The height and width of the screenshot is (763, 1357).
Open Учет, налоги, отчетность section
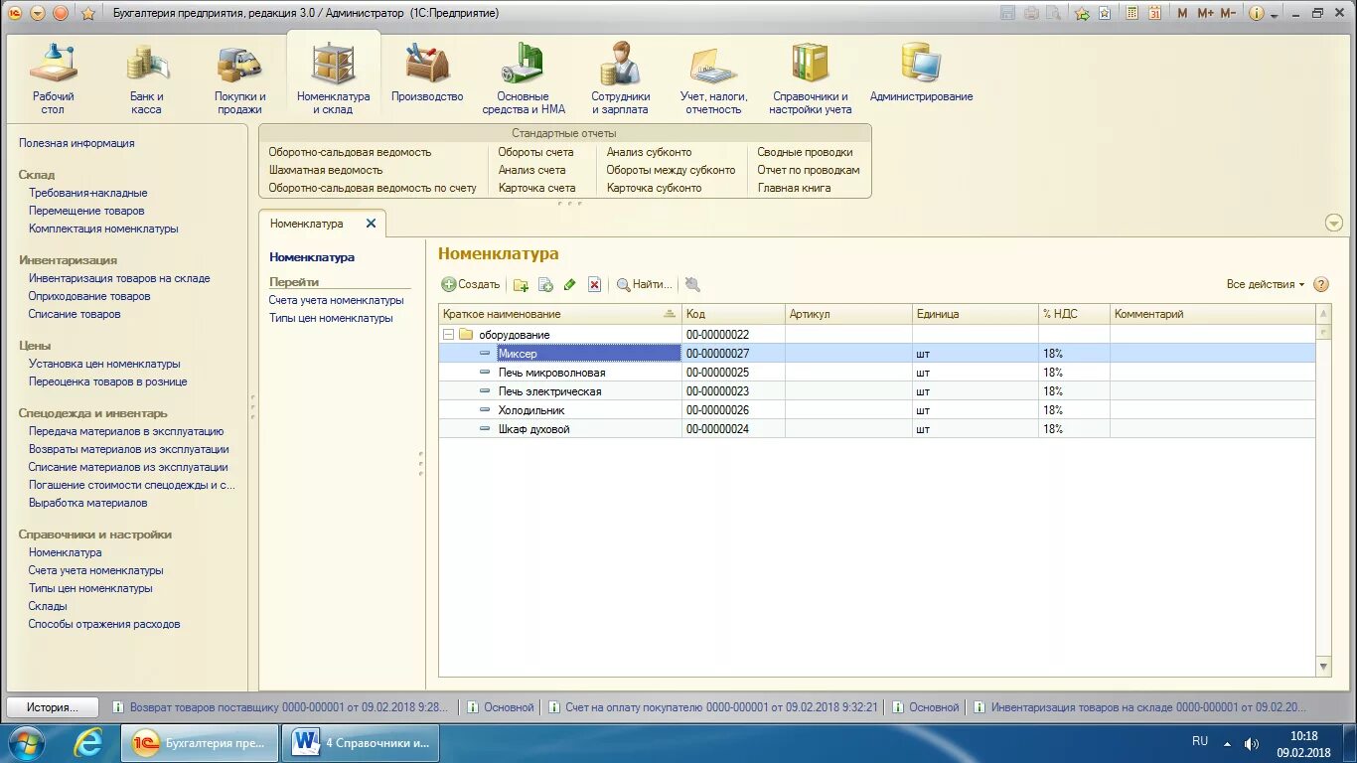coord(713,78)
